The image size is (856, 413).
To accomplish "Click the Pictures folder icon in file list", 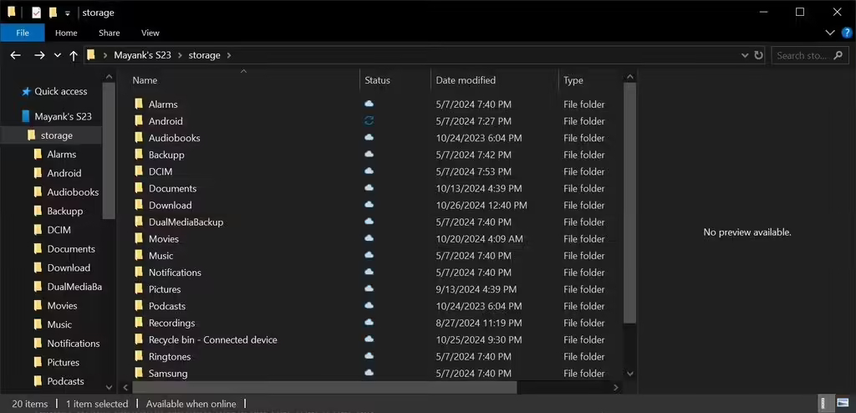I will point(139,289).
